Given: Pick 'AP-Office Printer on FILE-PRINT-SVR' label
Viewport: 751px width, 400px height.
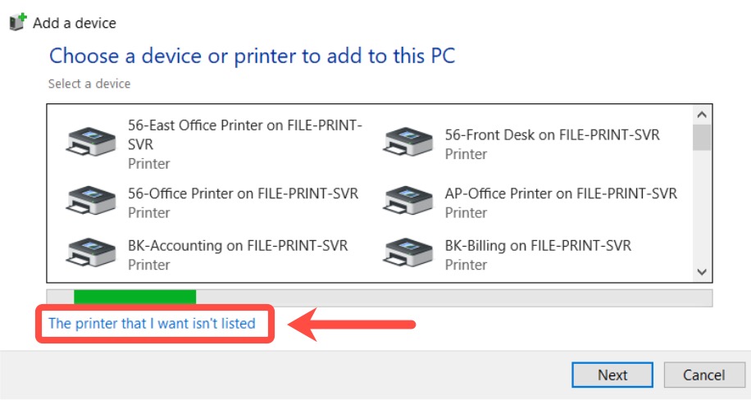Looking at the screenshot, I should 561,193.
